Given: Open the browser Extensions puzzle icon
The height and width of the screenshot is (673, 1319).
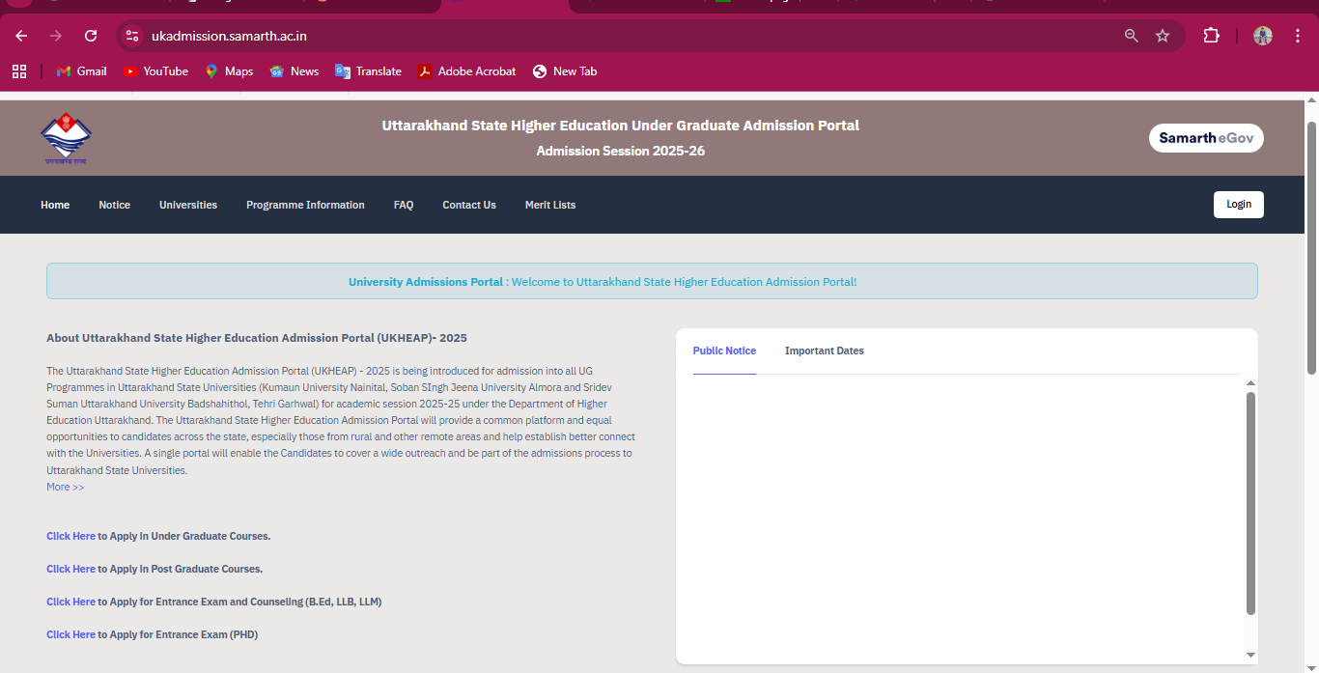Looking at the screenshot, I should click(x=1211, y=35).
